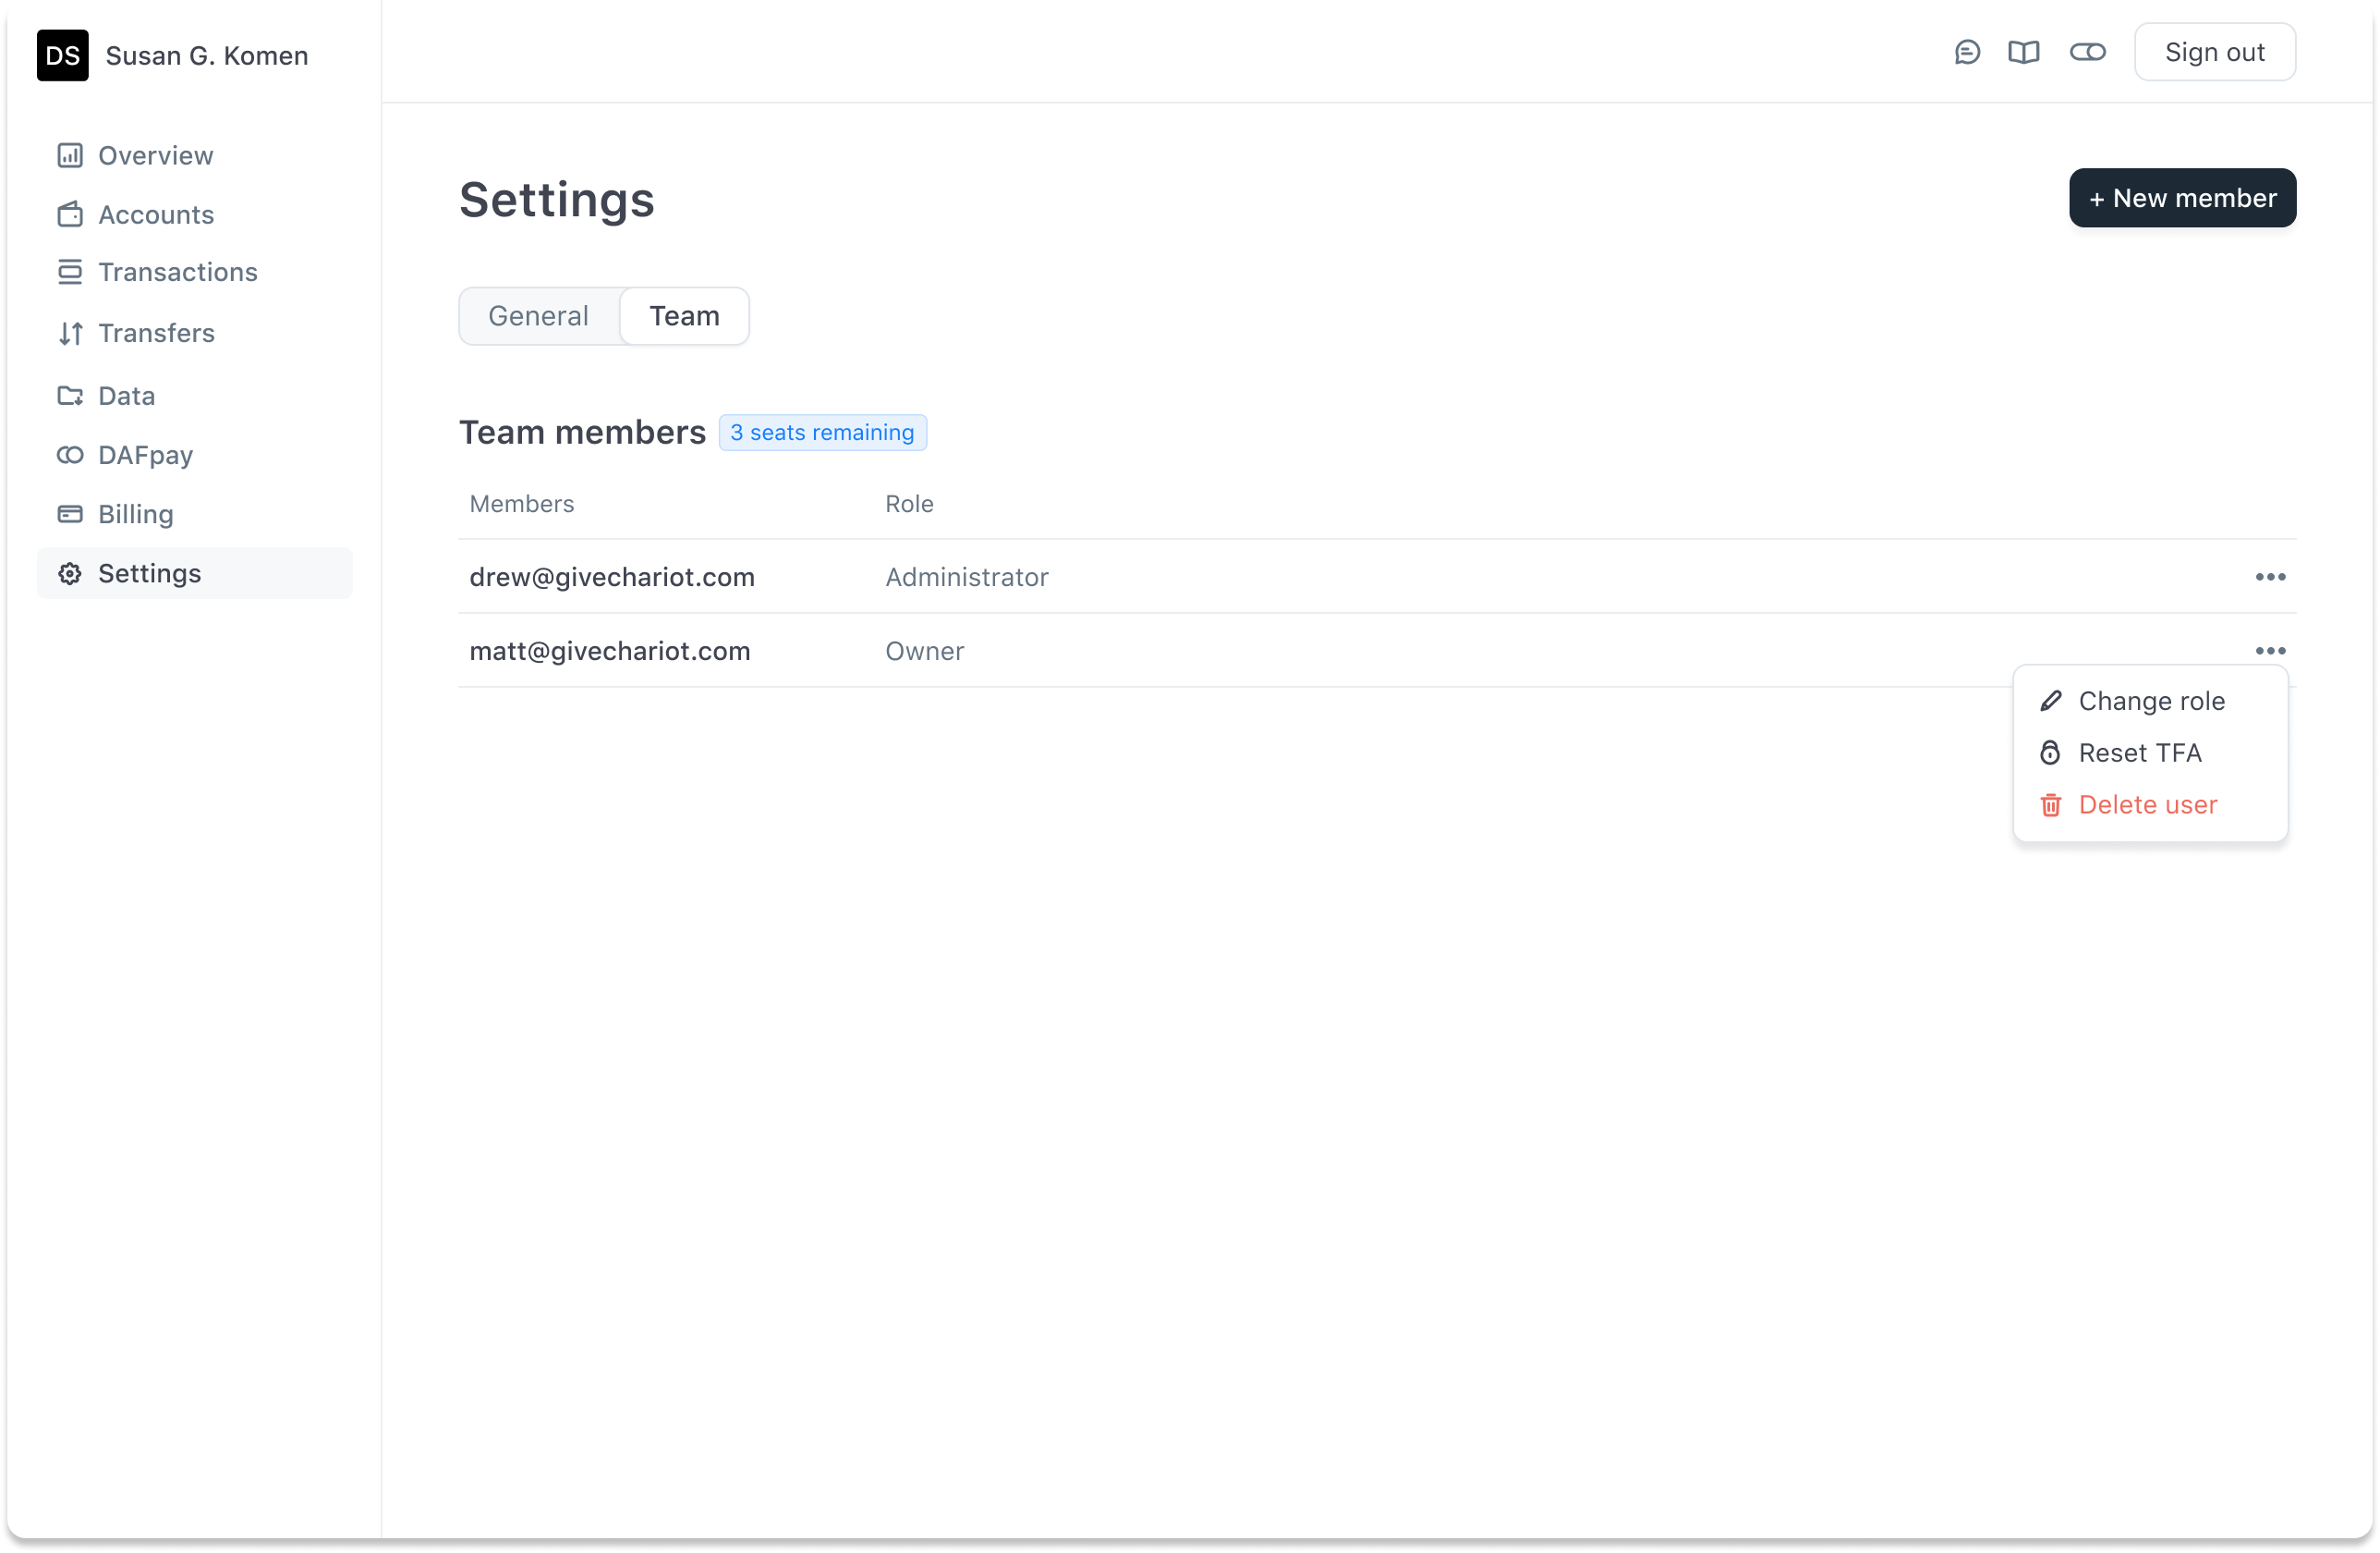Open Accounts from the sidebar

pyautogui.click(x=155, y=214)
